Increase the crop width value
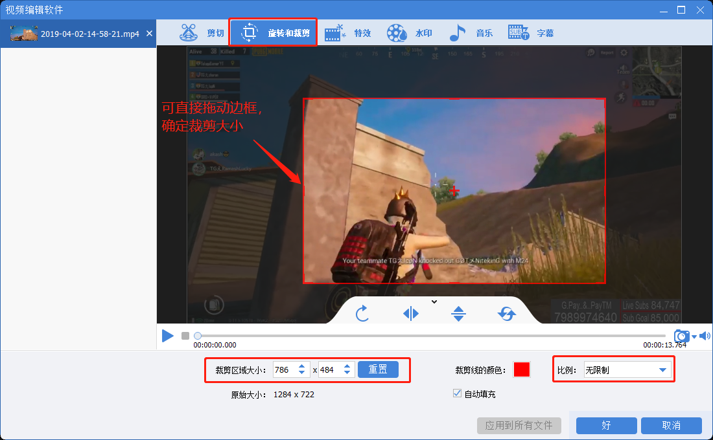This screenshot has height=440, width=713. 302,366
